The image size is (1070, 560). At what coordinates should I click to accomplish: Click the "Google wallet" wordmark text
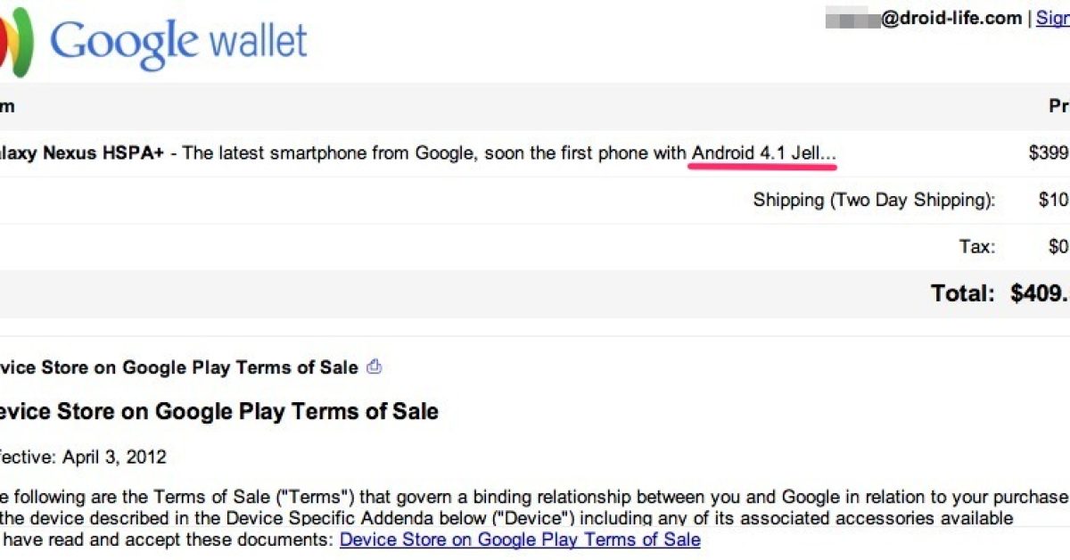pos(178,42)
